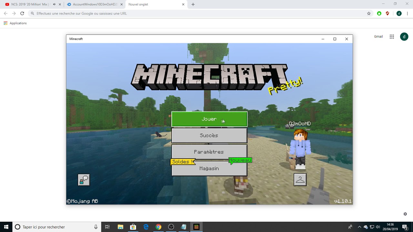The image size is (413, 232).
Task: Open Task View on the taskbar
Action: [107, 227]
